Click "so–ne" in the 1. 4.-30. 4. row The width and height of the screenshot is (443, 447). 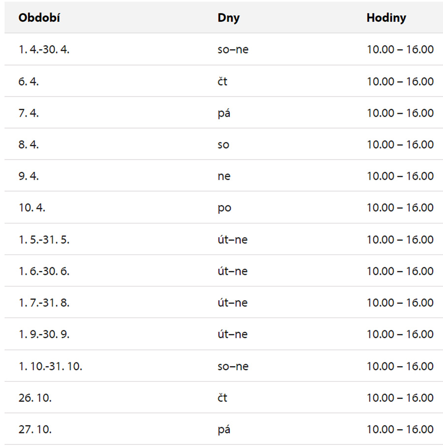tap(233, 49)
